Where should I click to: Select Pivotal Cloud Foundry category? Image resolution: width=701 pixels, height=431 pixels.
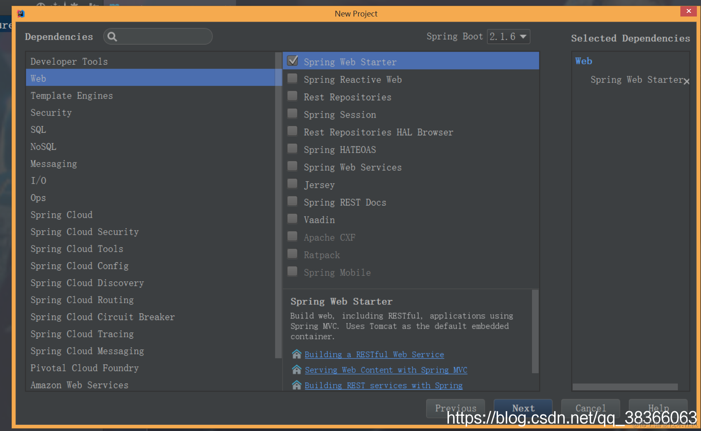(150, 368)
